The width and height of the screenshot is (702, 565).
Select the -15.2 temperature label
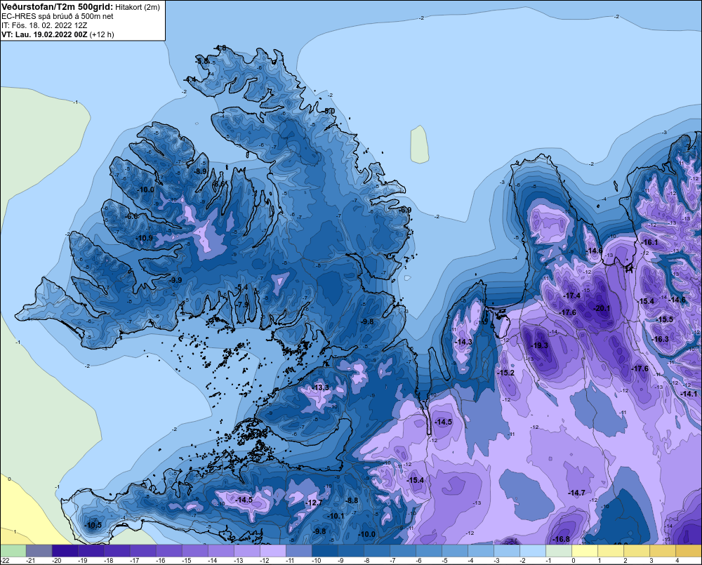coord(506,373)
